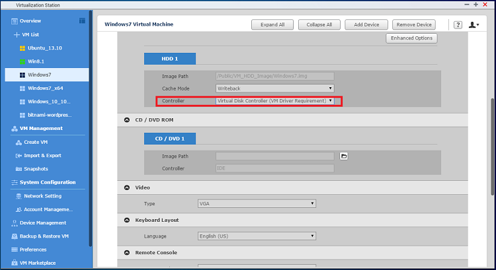Collapse the Remote Console section

(127, 253)
